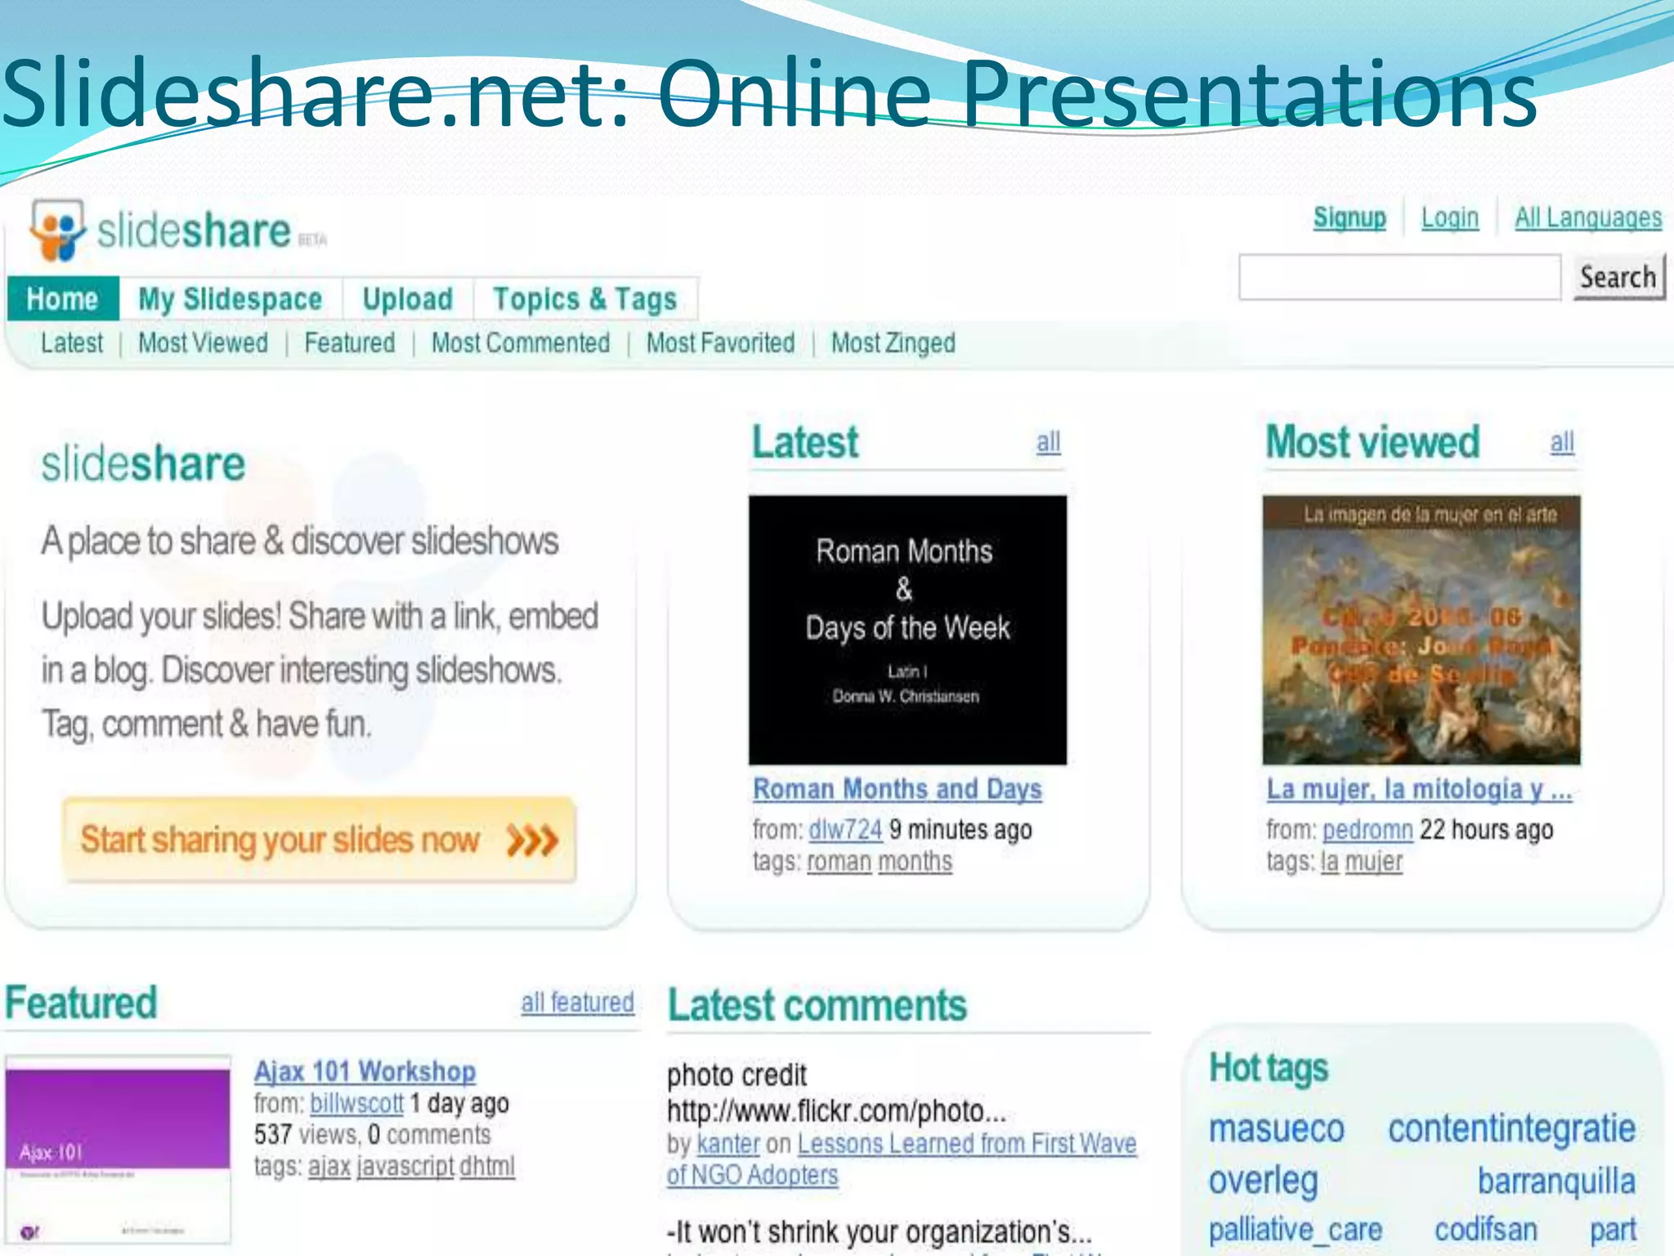Focus the search text field
The height and width of the screenshot is (1256, 1674).
point(1399,277)
